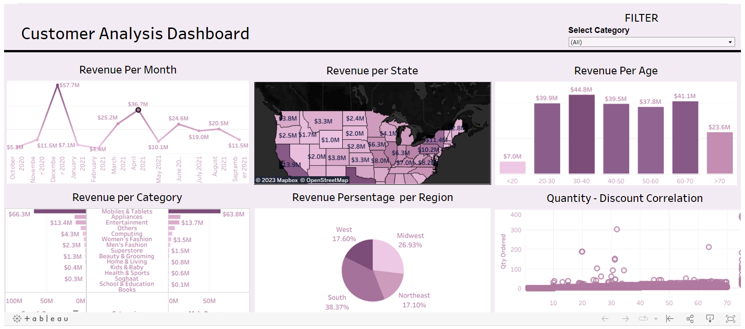Viewport: 745px width, 329px height.
Task: Select the Midwest pie slice
Action: pos(388,256)
